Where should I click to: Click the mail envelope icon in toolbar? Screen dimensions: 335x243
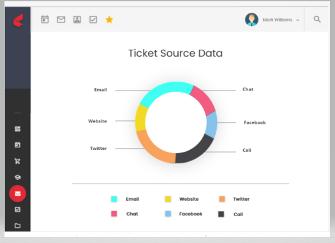(x=61, y=20)
